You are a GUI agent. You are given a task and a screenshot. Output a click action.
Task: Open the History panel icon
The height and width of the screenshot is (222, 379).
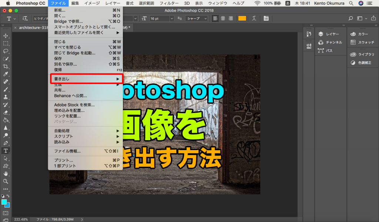coord(309,34)
